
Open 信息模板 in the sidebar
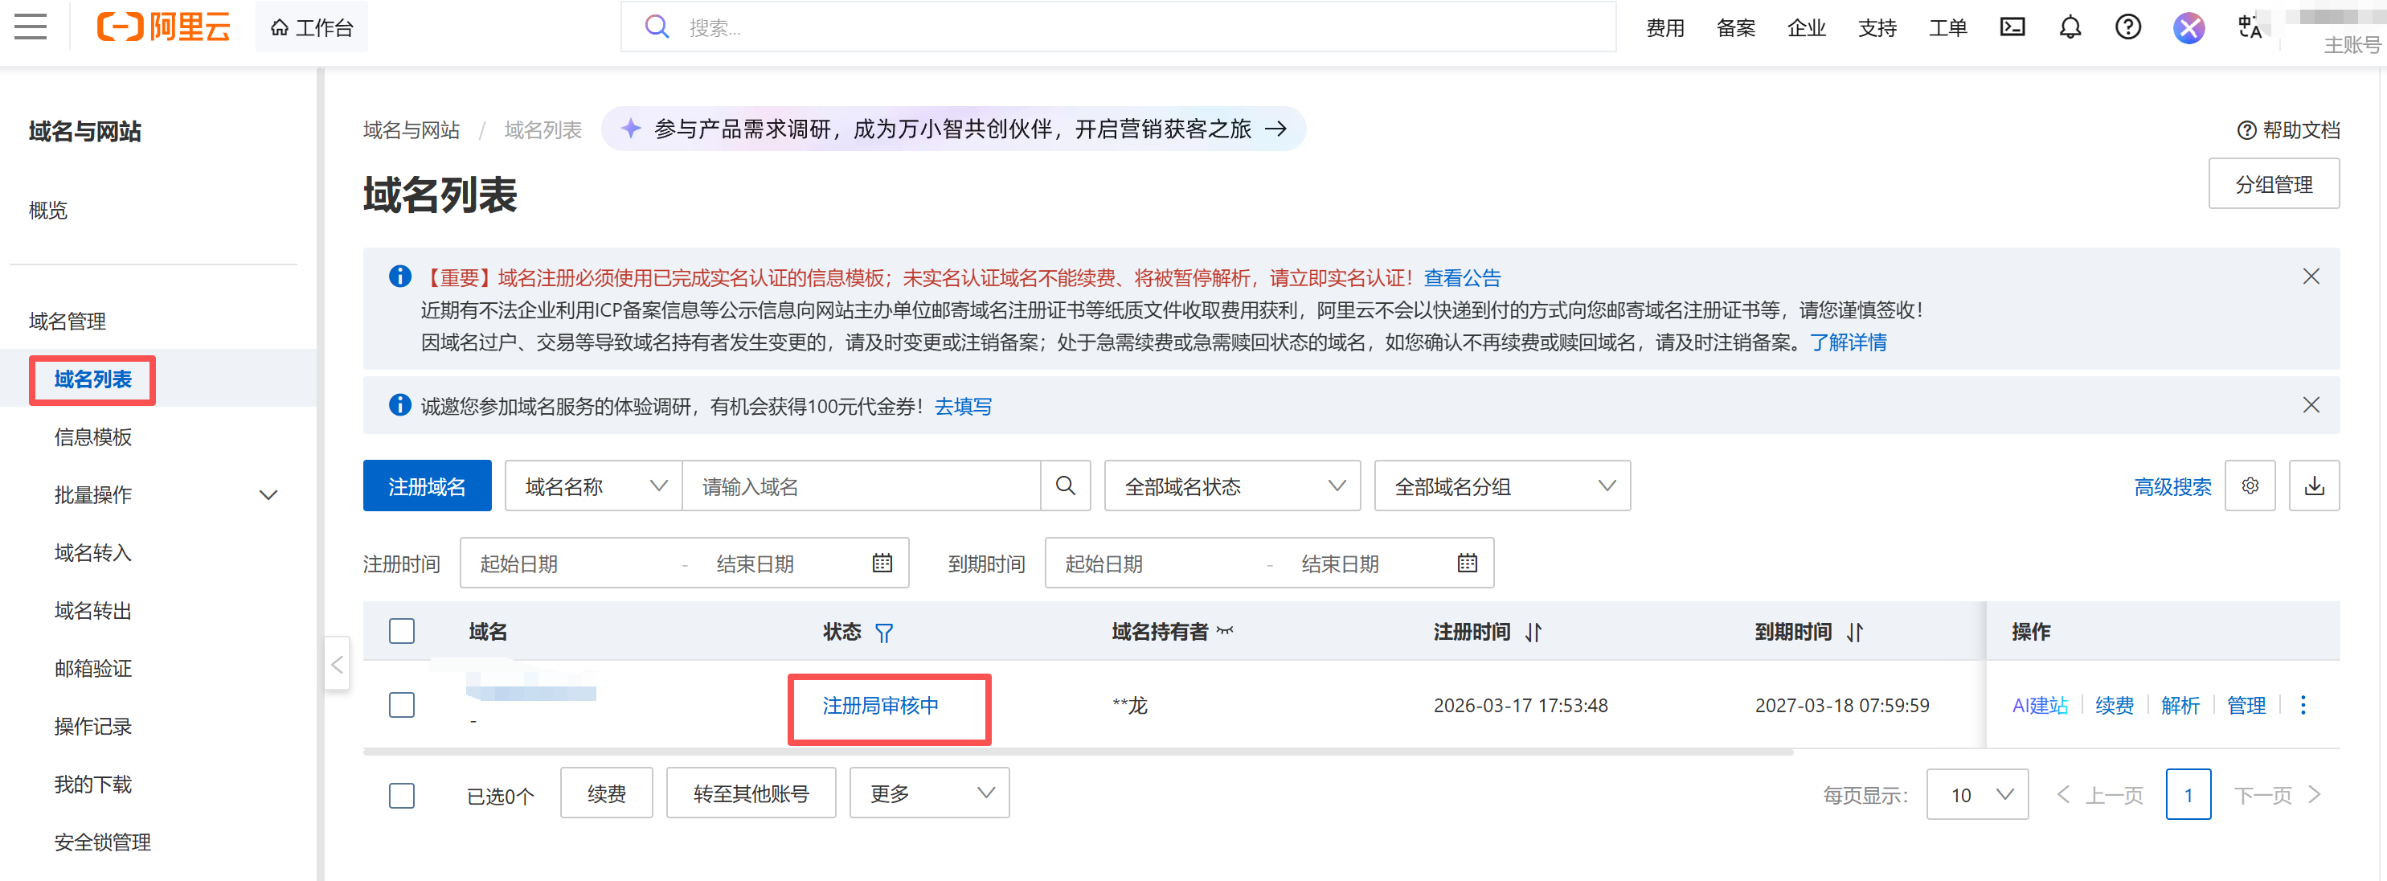click(92, 436)
